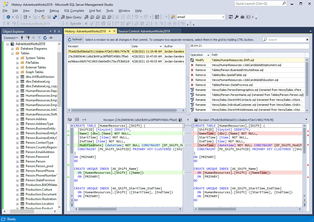Open the Tools menu

pos(110,11)
